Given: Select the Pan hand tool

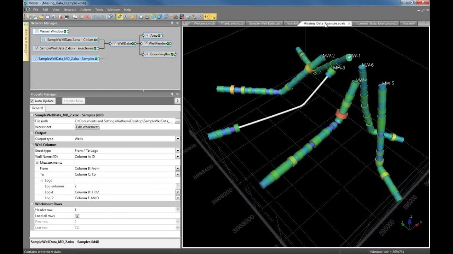Looking at the screenshot, I should [132, 17].
